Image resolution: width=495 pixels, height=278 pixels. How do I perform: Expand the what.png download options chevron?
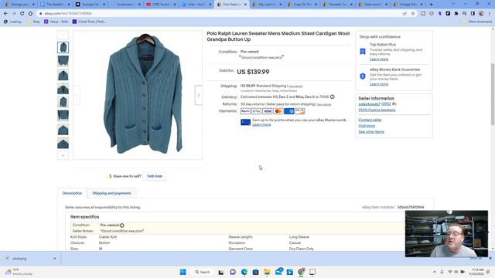pos(55,259)
